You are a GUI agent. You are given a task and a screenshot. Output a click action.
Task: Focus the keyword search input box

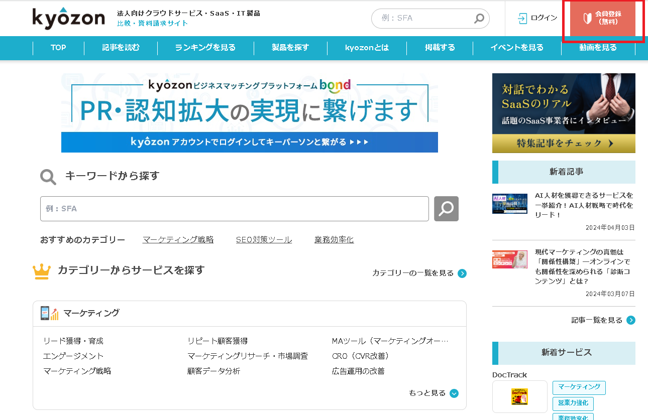235,209
